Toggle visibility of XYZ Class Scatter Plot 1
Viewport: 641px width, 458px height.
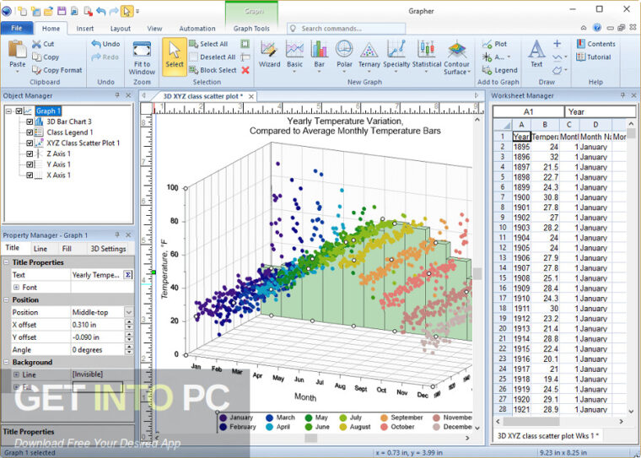tap(30, 143)
